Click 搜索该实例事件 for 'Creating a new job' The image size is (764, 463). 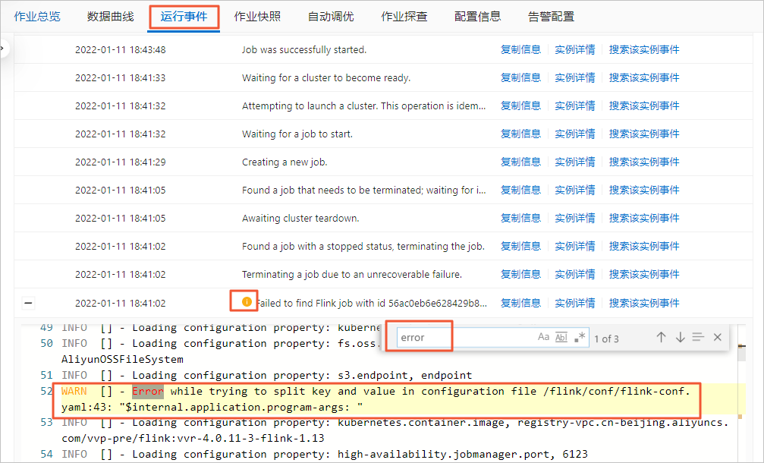(x=644, y=162)
